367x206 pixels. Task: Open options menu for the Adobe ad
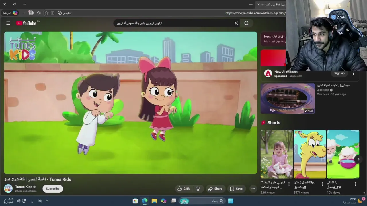354,73
